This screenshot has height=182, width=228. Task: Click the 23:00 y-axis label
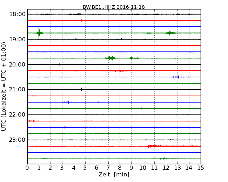click(x=18, y=140)
